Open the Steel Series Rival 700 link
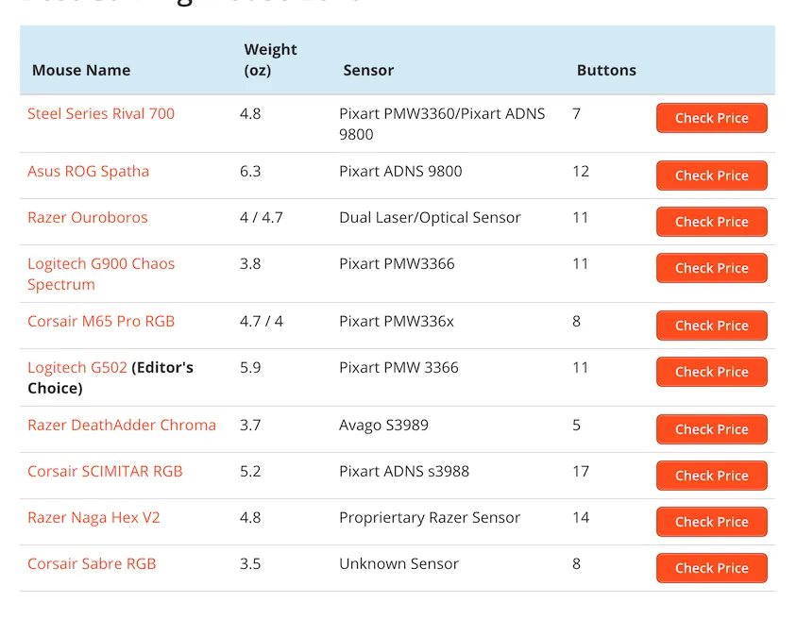 coord(101,113)
